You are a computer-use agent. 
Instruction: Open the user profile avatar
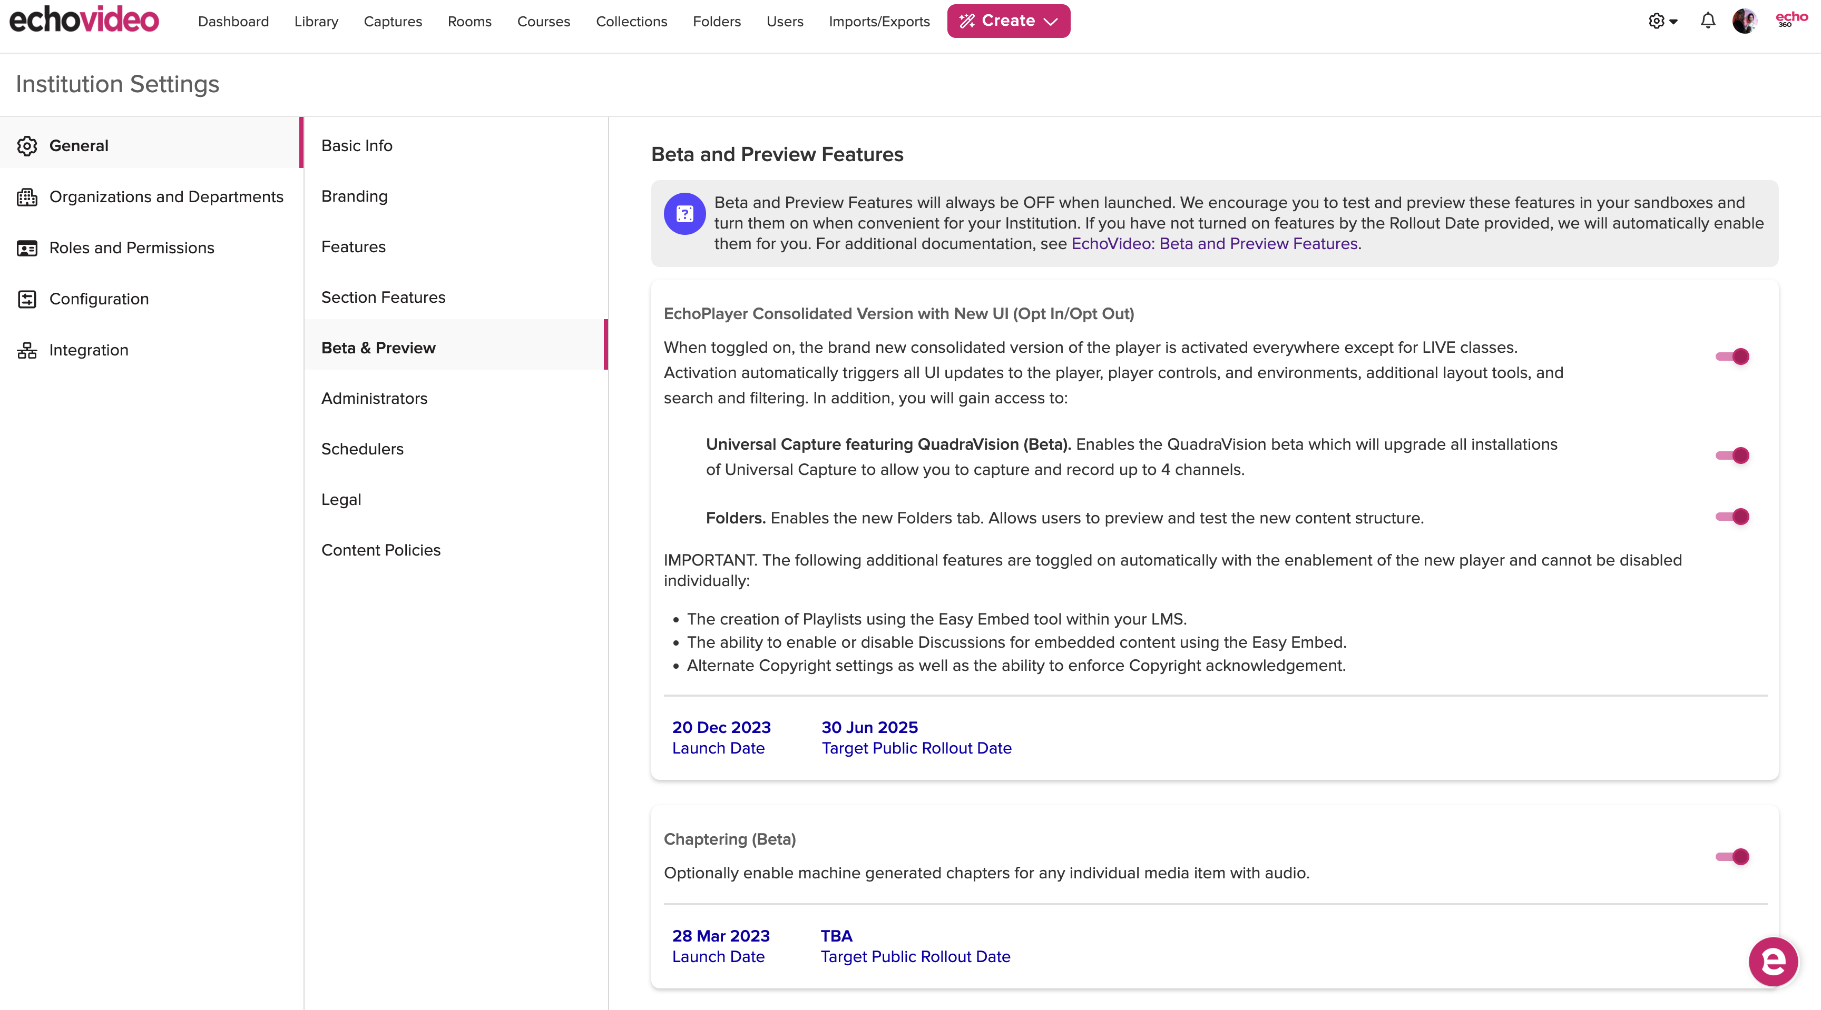[1745, 21]
